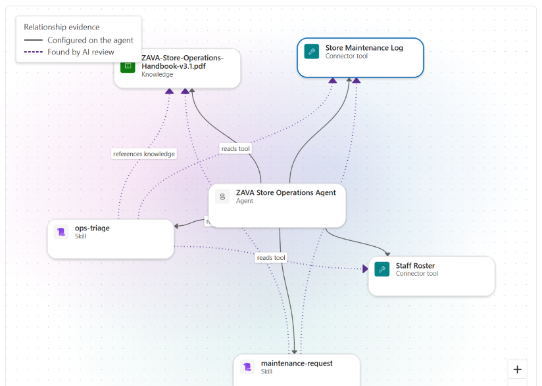Click the Handbook knowledge book icon
The width and height of the screenshot is (542, 386).
(x=128, y=66)
